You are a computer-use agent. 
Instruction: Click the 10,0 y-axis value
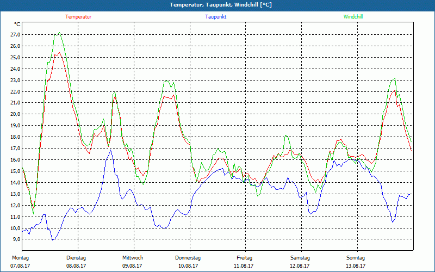coord(16,228)
